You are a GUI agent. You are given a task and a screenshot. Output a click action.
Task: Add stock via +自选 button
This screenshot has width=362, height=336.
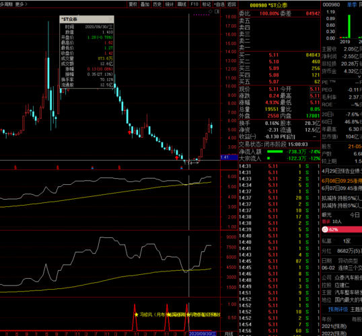coord(219,4)
